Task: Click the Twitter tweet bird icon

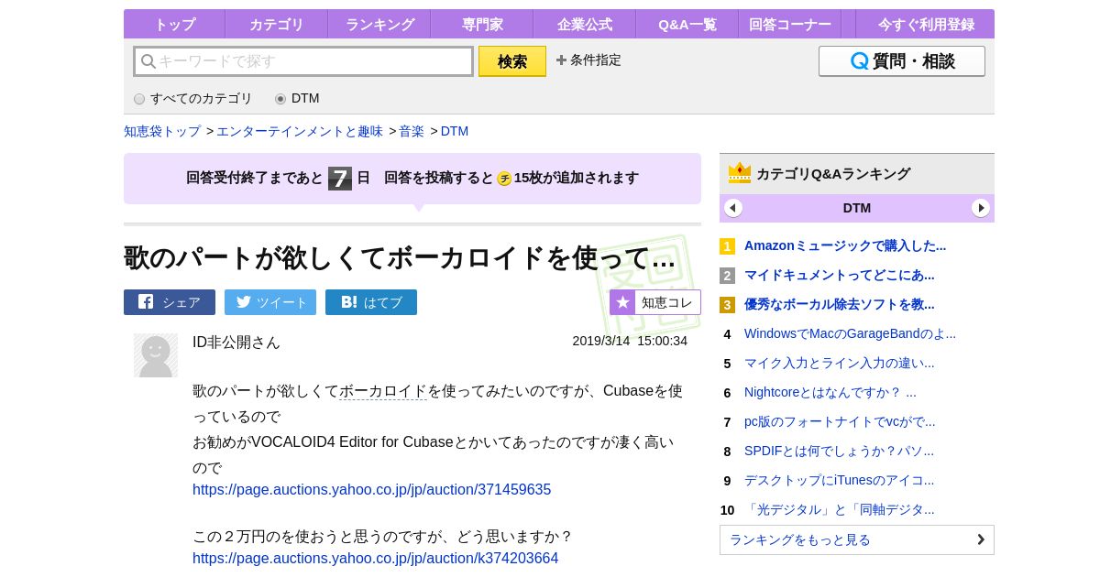Action: pos(242,302)
